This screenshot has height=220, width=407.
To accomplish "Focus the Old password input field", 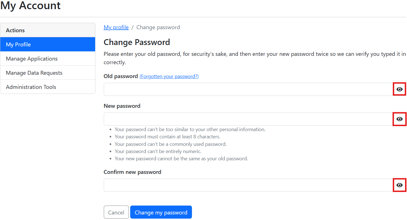I will pos(248,89).
